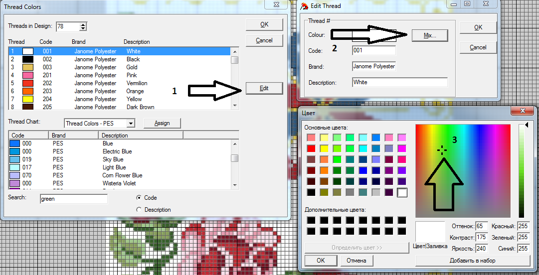Increase Threads in Design with the up arrow
Image resolution: width=539 pixels, height=275 pixels.
(x=83, y=24)
